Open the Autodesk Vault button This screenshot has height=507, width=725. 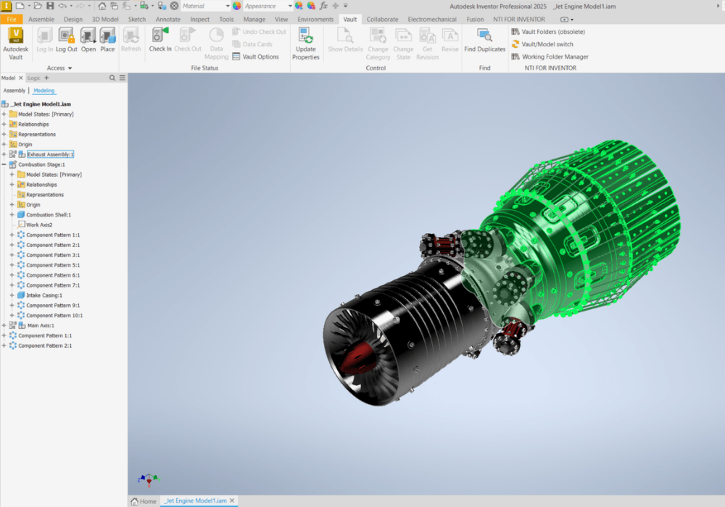point(15,42)
